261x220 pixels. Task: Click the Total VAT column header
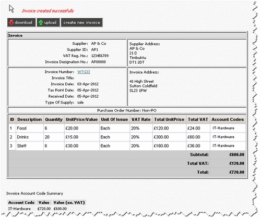198,120
